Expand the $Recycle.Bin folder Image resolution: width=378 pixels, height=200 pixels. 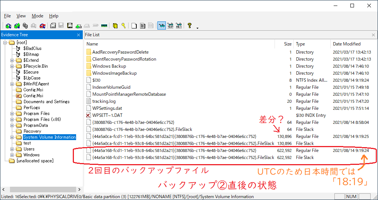click(12, 66)
